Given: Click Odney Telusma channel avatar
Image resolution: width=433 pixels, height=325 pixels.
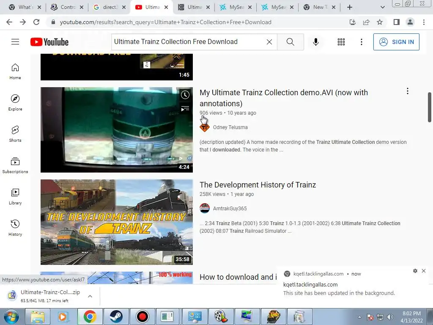Looking at the screenshot, I should coord(205,127).
